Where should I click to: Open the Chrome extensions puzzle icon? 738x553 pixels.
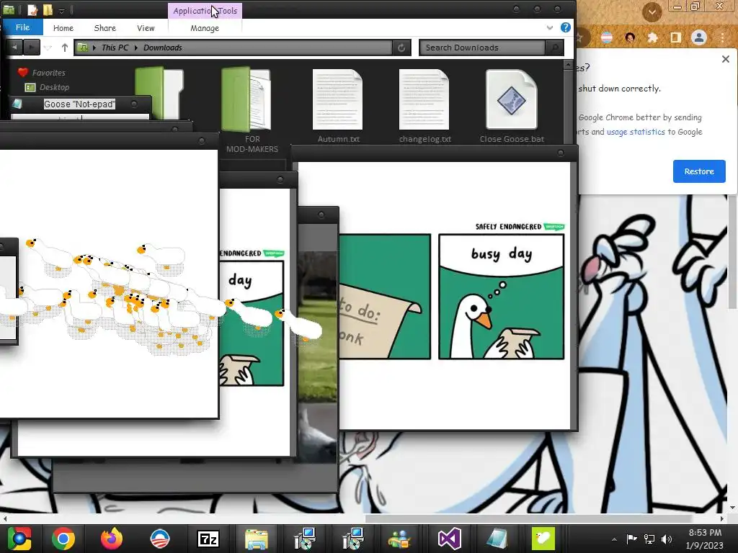(x=652, y=37)
